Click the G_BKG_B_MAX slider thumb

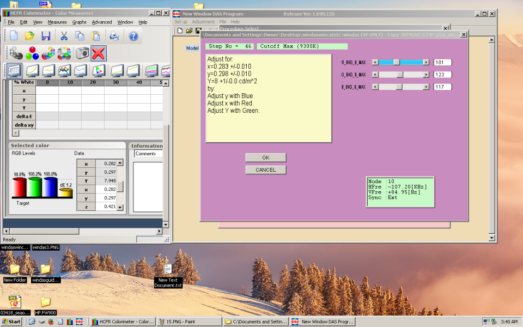coord(400,75)
